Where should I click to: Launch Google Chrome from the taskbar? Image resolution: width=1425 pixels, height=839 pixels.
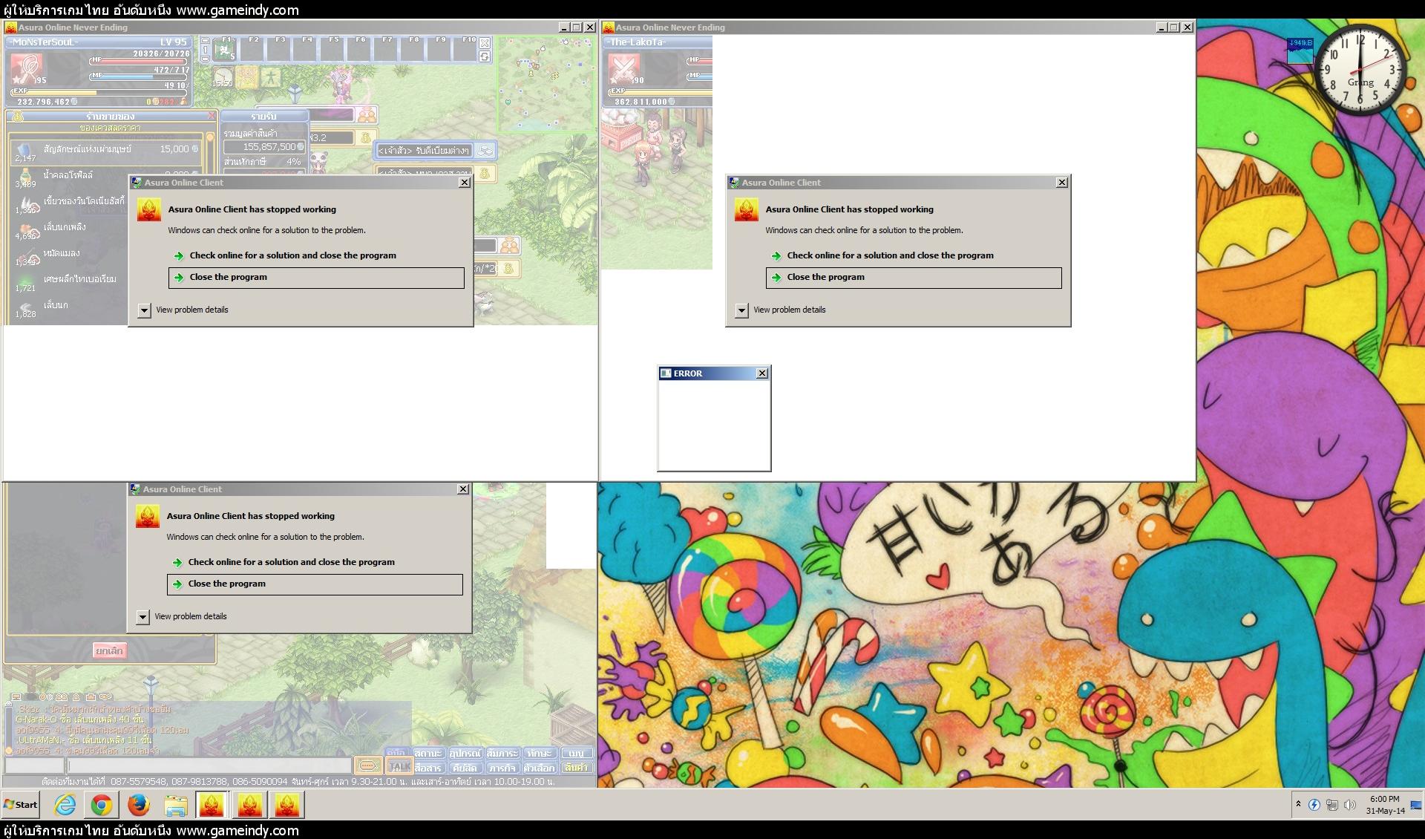102,805
